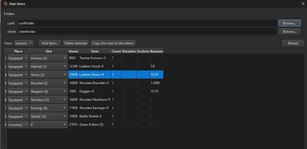Sort by the Place column header
307x149 pixels.
coord(18,51)
